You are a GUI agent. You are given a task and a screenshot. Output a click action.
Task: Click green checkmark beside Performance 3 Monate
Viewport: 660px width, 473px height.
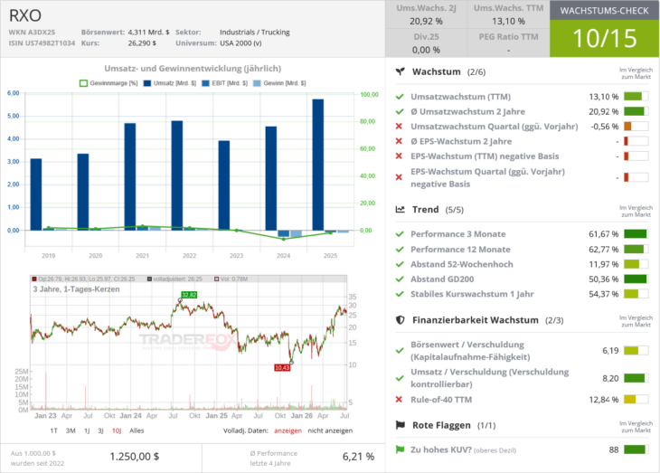pyautogui.click(x=400, y=233)
